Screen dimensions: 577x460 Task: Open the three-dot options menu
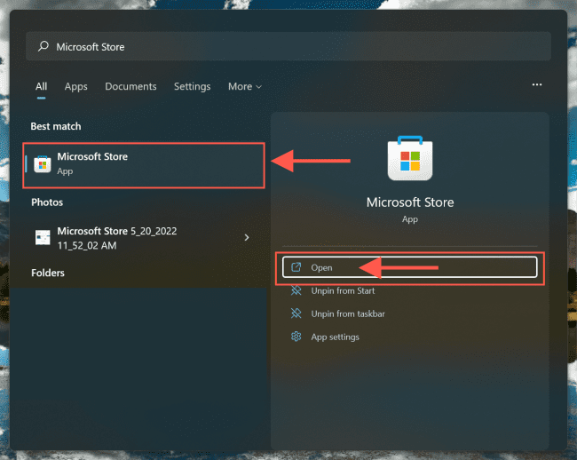click(536, 85)
